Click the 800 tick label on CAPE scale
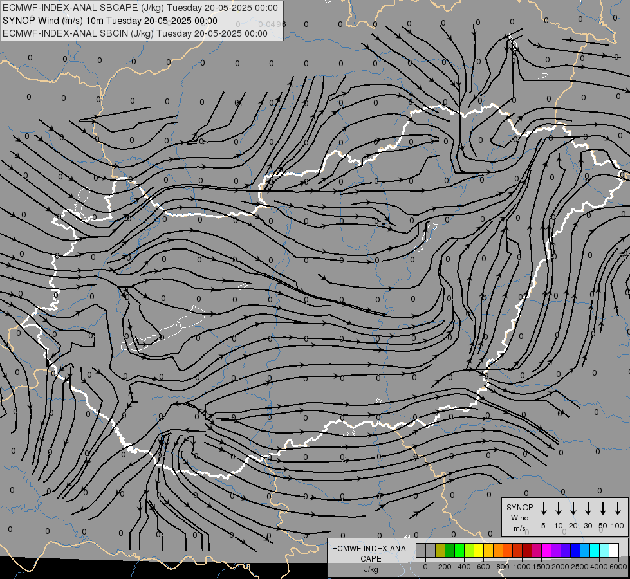Viewport: 630px width, 579px height. click(x=503, y=567)
